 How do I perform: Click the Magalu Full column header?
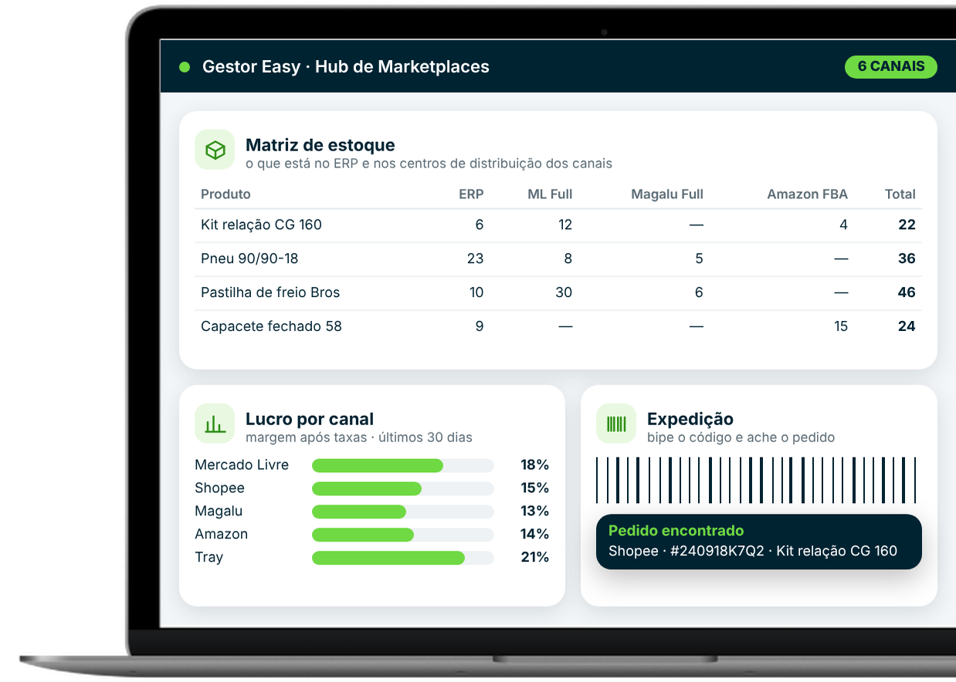click(667, 194)
